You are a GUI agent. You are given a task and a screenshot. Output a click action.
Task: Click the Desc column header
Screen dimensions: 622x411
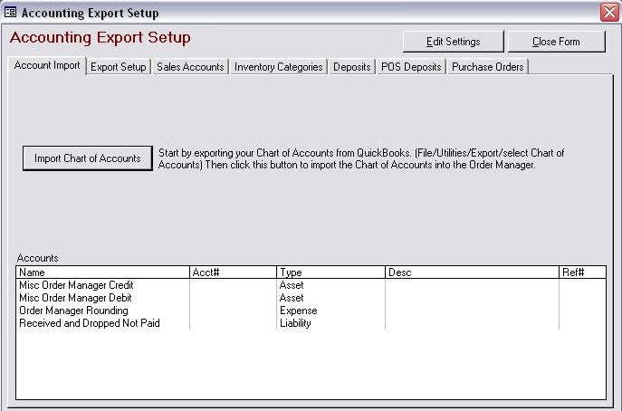[x=472, y=272]
